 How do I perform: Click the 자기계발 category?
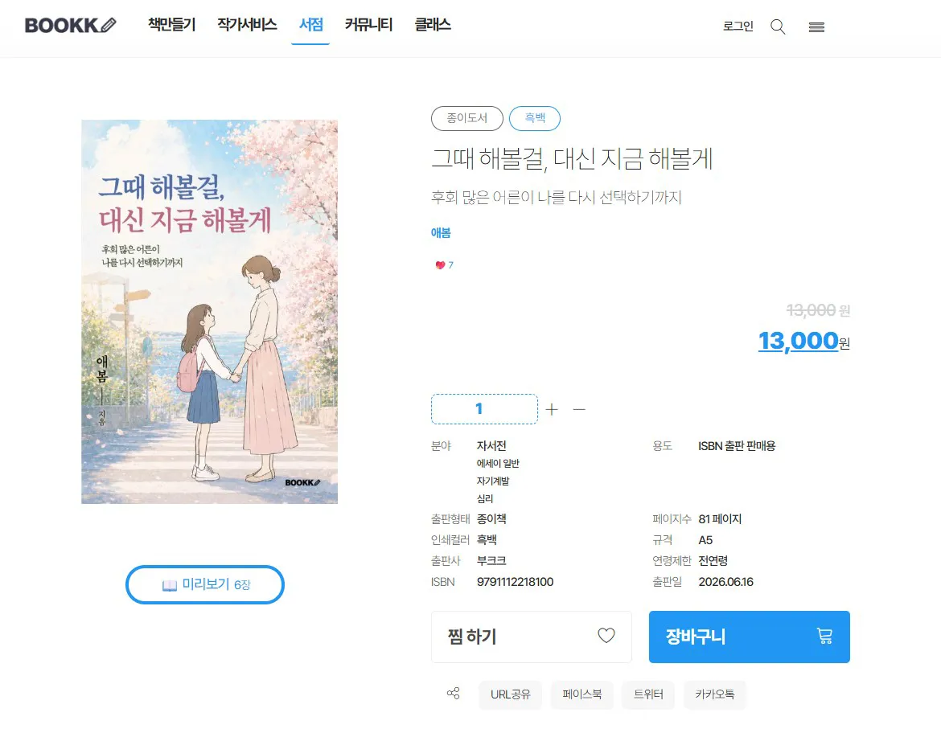click(x=493, y=481)
